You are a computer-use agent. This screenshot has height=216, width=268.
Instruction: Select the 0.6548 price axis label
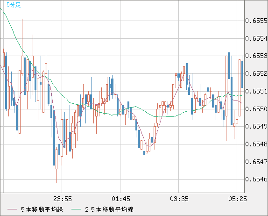tap(256, 144)
